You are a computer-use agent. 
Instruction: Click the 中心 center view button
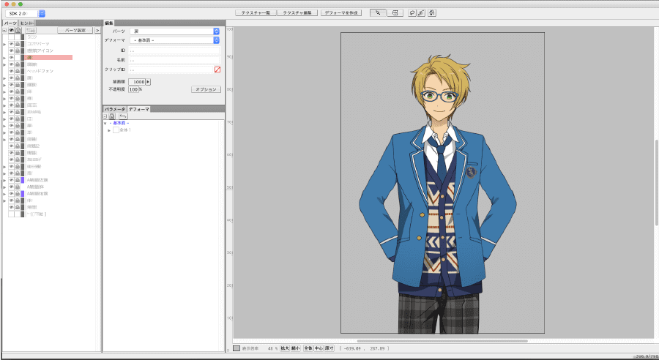pos(319,348)
